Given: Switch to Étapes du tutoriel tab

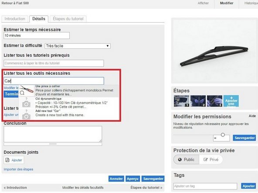Looking at the screenshot, I should pyautogui.click(x=68, y=19).
